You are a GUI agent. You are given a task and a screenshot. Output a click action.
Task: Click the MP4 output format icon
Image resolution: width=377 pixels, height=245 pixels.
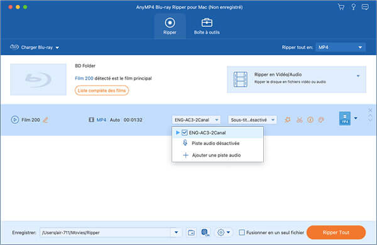tap(345, 119)
